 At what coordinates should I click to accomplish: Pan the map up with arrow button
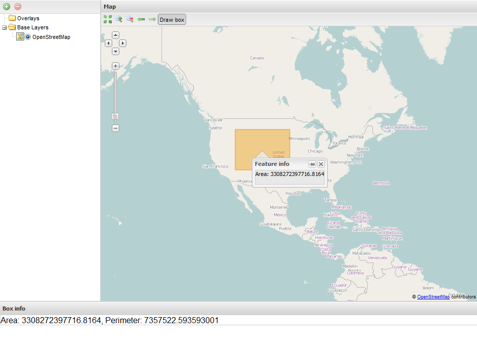click(115, 35)
